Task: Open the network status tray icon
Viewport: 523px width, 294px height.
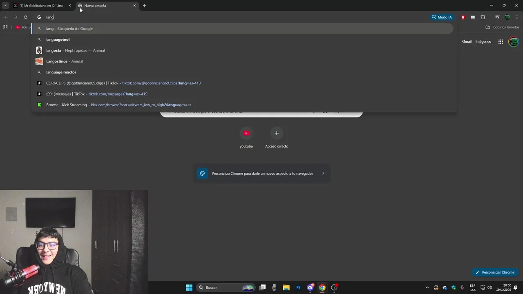Action: click(483, 287)
